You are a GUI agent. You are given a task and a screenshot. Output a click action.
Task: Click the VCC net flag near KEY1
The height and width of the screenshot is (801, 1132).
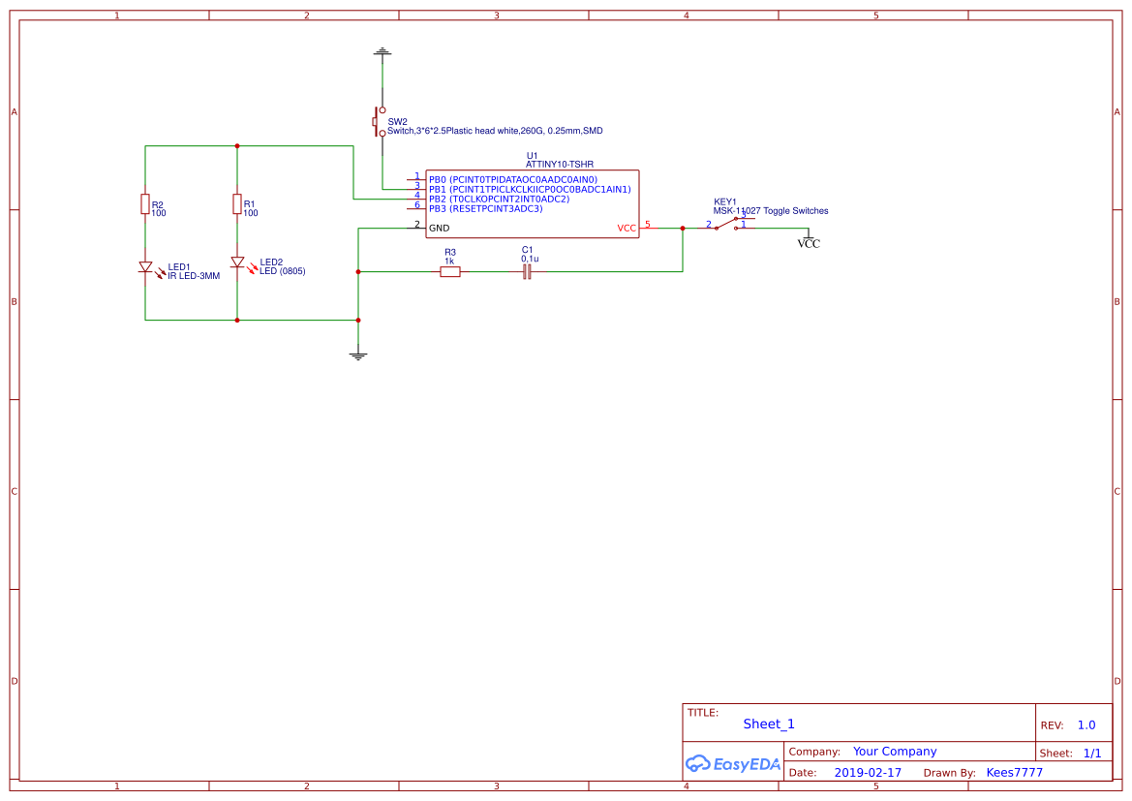808,240
